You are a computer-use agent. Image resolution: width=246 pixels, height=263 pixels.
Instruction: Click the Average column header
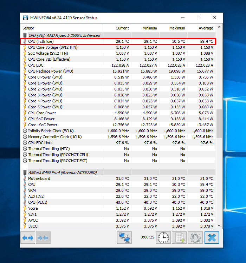[206, 28]
